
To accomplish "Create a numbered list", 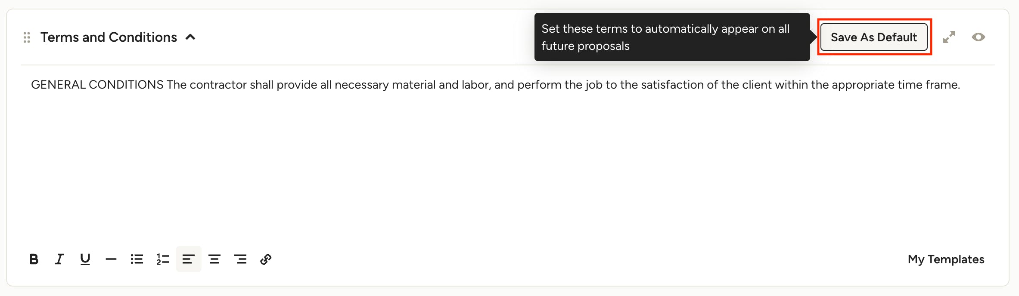I will click(163, 259).
